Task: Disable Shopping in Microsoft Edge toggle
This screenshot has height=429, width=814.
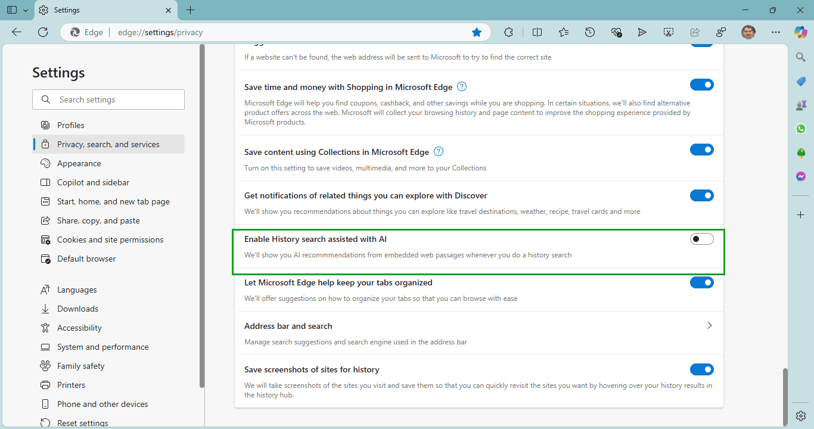Action: point(702,85)
